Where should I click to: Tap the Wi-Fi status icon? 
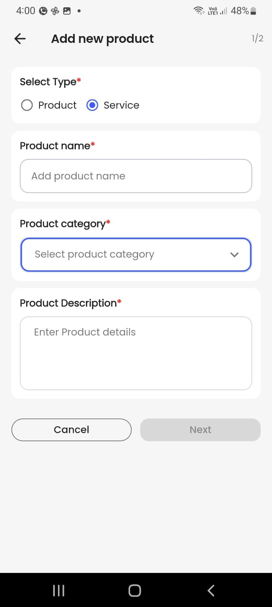[199, 11]
